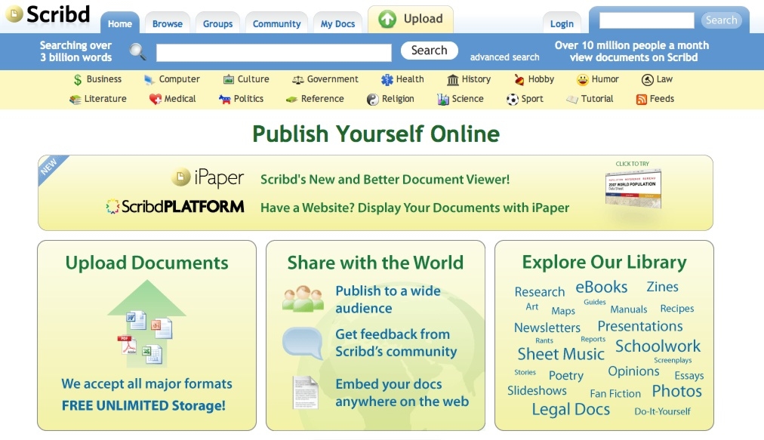Open the Newsletters library tag

click(x=547, y=328)
